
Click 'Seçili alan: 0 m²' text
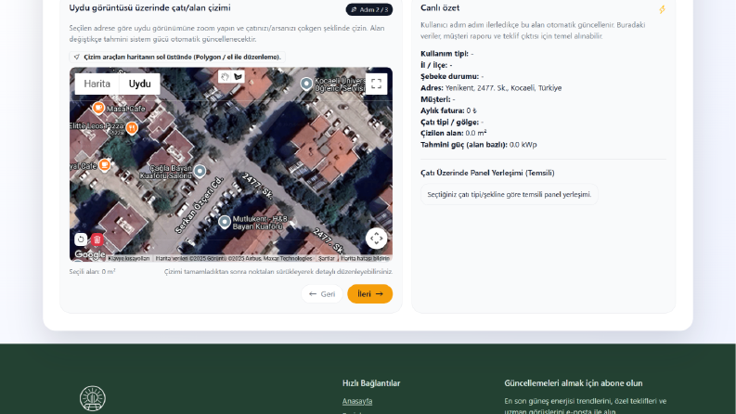tap(93, 271)
